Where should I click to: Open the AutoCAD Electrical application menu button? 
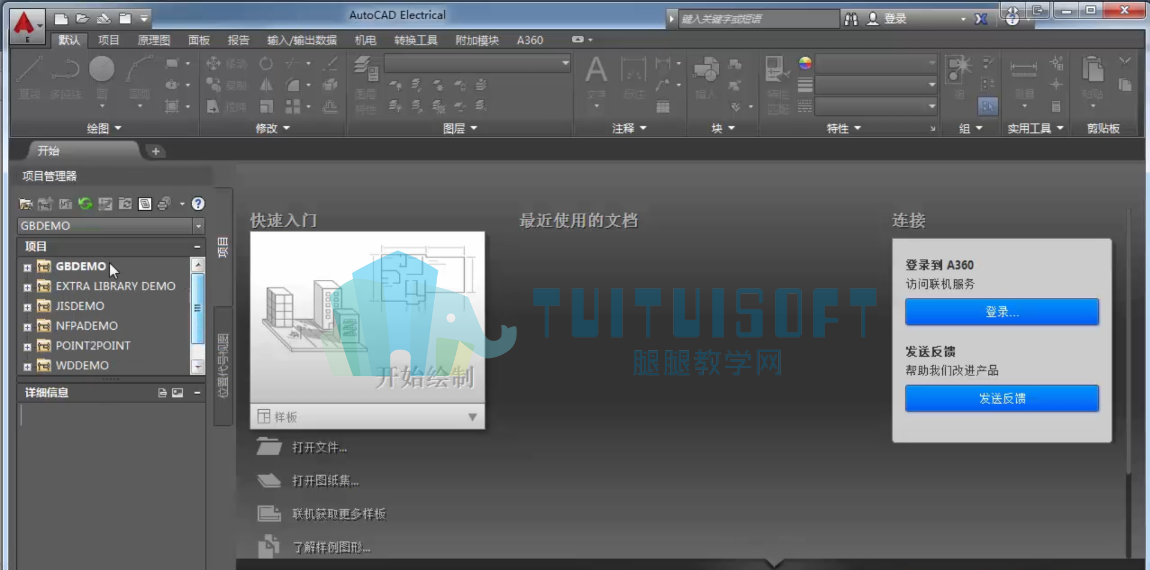pyautogui.click(x=27, y=26)
